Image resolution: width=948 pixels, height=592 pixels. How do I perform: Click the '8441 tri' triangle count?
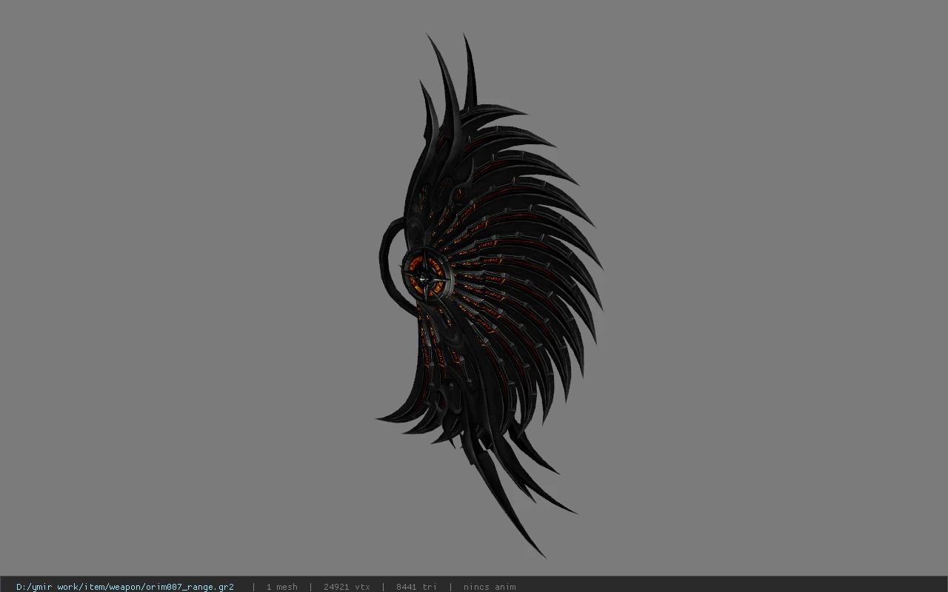click(416, 587)
